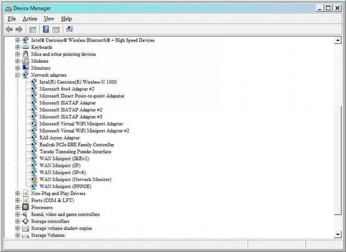Screen dimensions: 346x252
Task: Click the scroll up arrow
Action: [338, 40]
